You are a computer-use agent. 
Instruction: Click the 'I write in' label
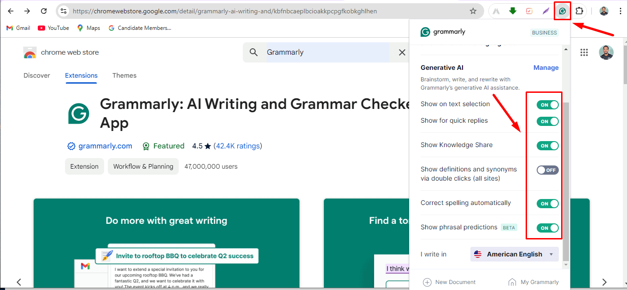434,254
